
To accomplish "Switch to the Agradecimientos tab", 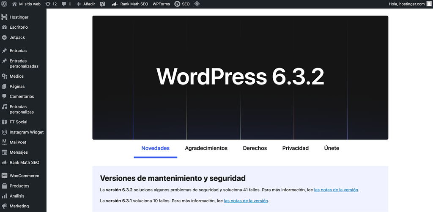I will point(206,148).
